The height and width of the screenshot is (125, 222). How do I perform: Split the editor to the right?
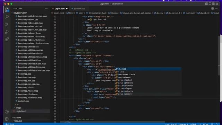(x=212, y=8)
